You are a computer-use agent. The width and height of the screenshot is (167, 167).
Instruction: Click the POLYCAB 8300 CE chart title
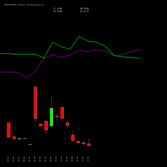pyautogui.click(x=24, y=5)
